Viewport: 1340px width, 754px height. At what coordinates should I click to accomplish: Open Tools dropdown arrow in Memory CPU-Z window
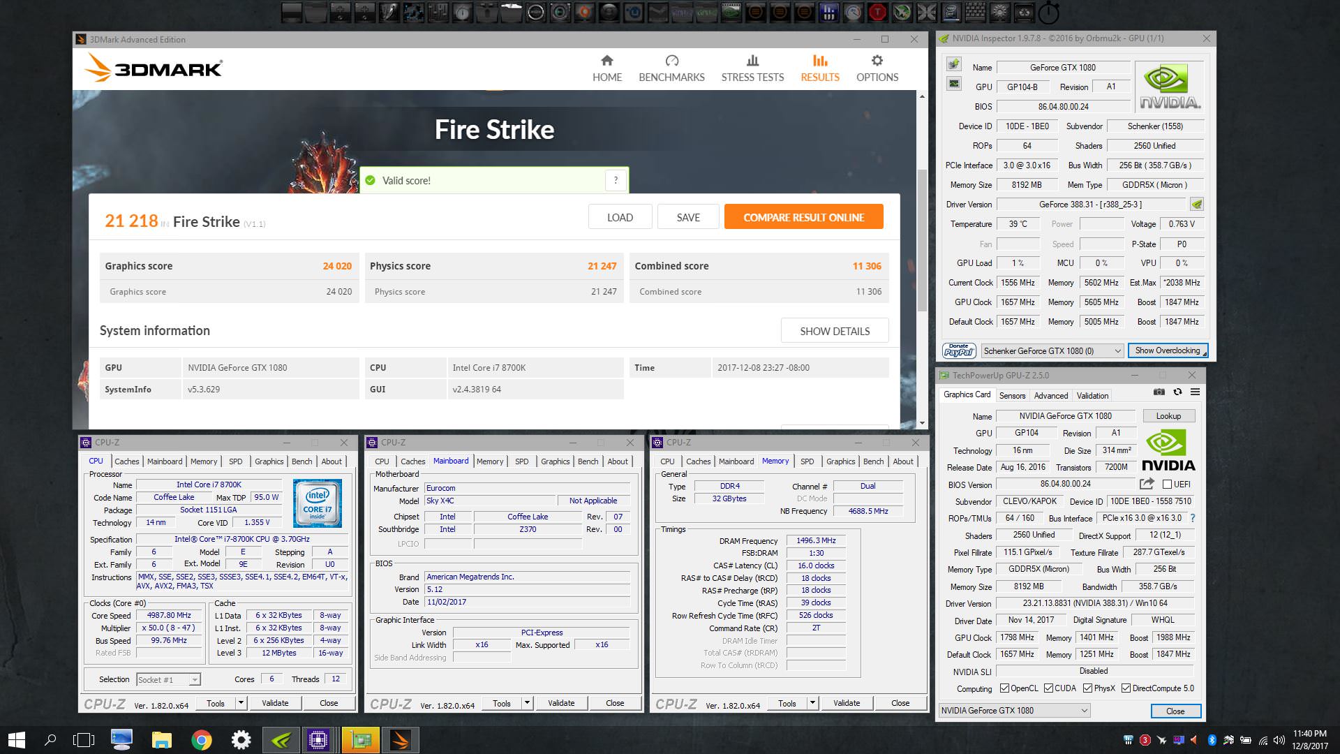pos(813,703)
